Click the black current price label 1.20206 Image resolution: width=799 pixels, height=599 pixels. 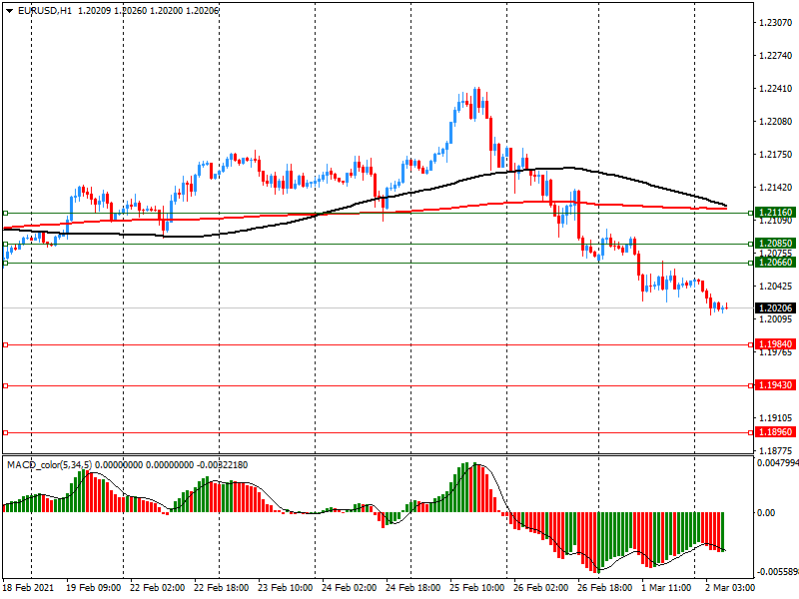click(x=775, y=308)
